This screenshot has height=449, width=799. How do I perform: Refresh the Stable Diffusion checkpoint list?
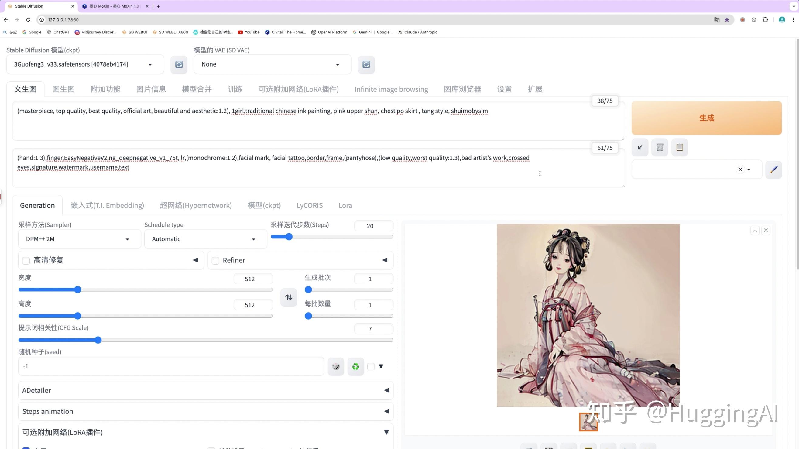(179, 64)
